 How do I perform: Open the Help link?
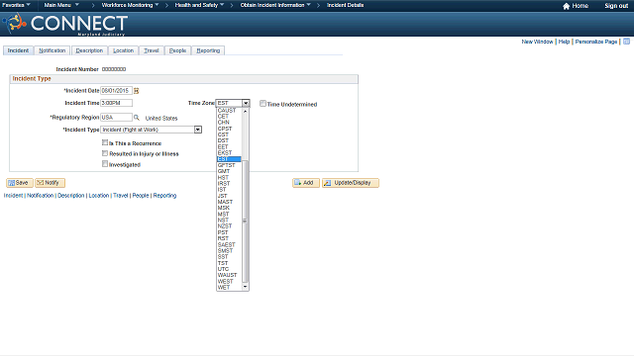pyautogui.click(x=564, y=42)
